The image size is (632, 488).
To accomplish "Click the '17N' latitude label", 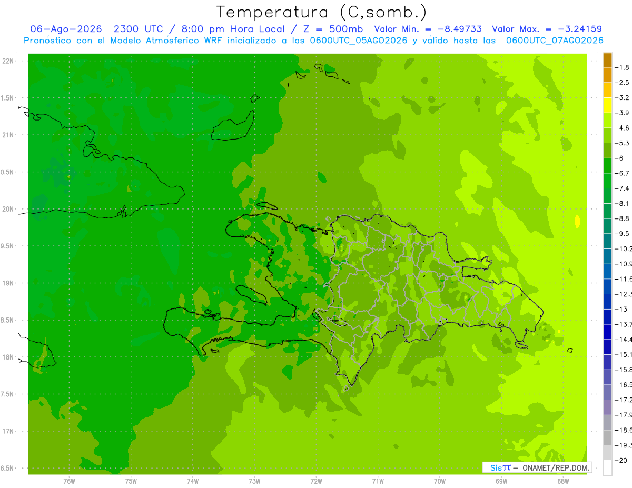I will pyautogui.click(x=8, y=431).
